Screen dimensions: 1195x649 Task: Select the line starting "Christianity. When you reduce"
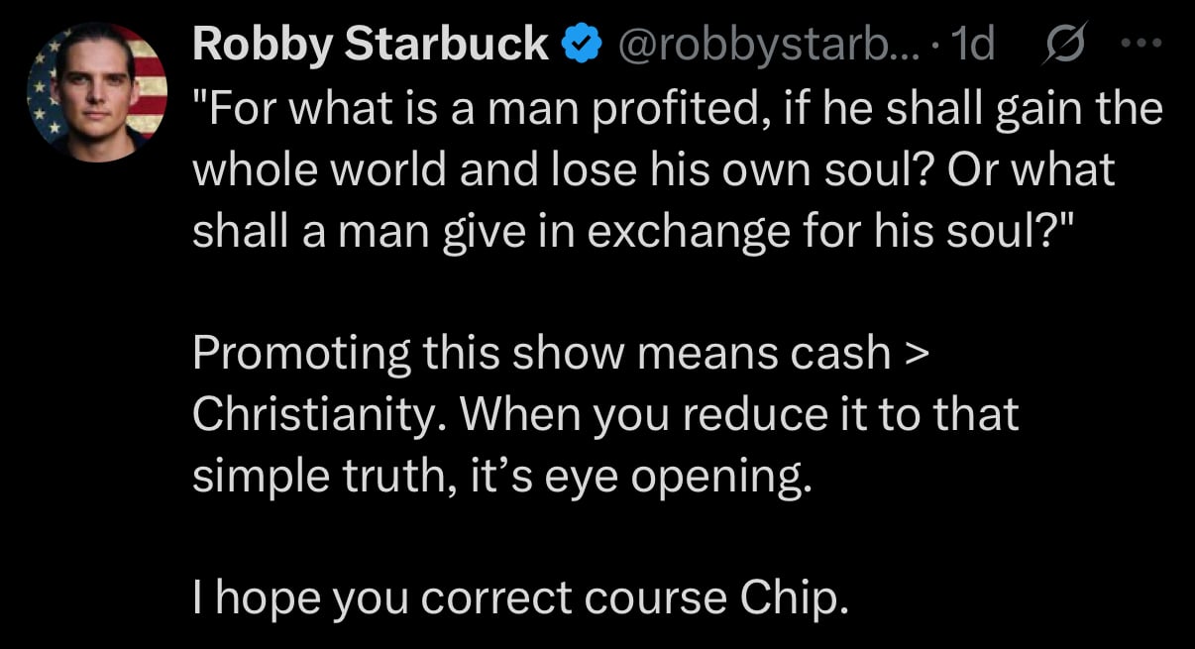(604, 415)
